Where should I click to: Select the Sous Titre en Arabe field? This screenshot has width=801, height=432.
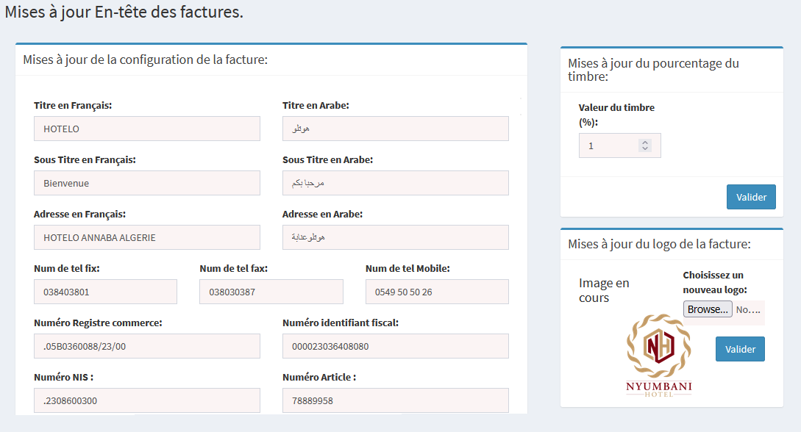tap(395, 183)
